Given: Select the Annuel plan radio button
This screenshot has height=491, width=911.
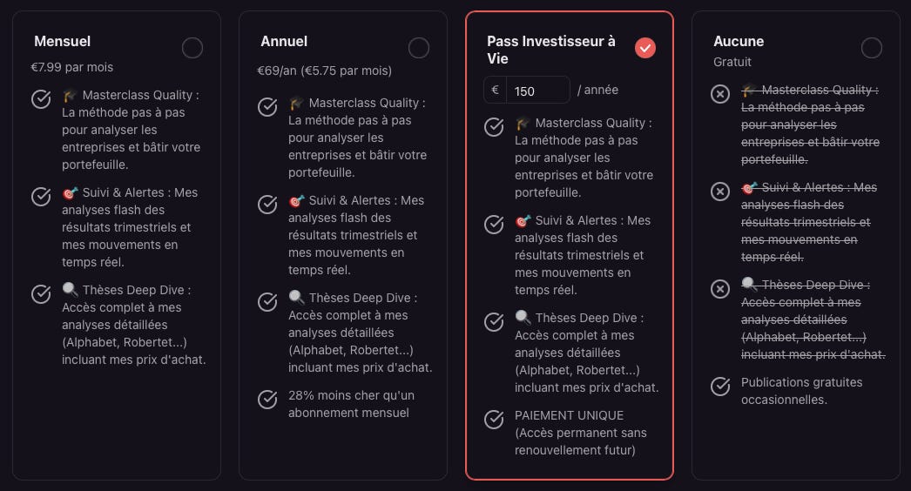Looking at the screenshot, I should [419, 48].
